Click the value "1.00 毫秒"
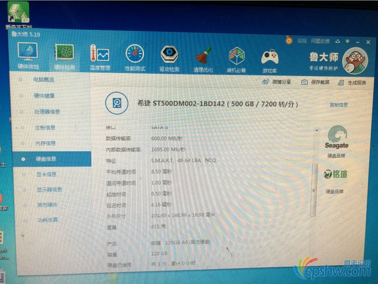The image size is (378, 284). [161, 183]
